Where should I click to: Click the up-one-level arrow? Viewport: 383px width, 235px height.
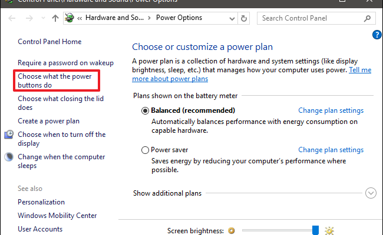(x=55, y=18)
